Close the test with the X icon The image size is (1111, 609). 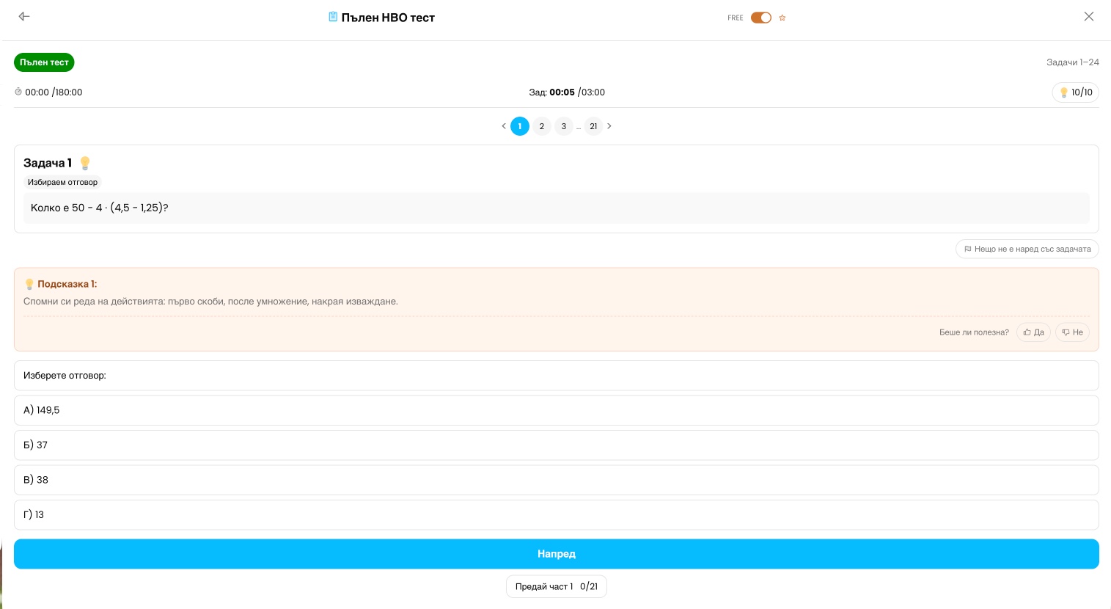(1089, 16)
